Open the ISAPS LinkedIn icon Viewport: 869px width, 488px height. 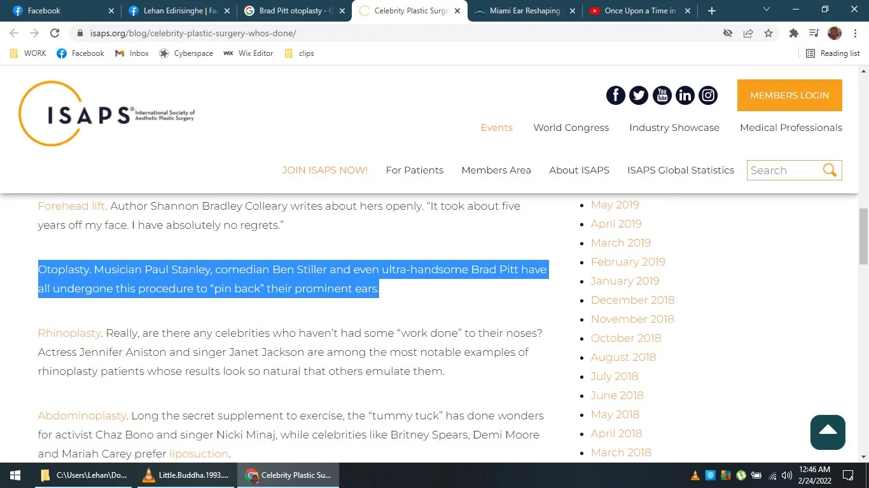coord(685,95)
